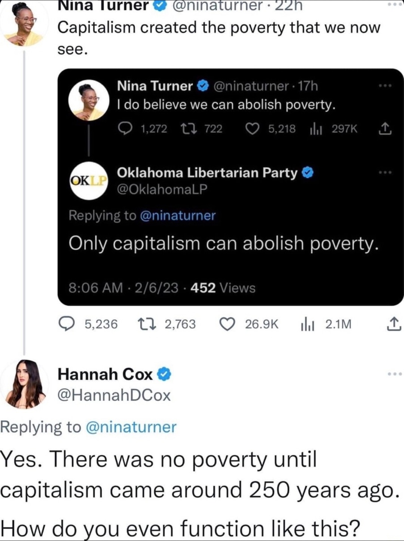
Task: Open more options on Oklahoma Libertarian Party tweet
Action: [385, 172]
